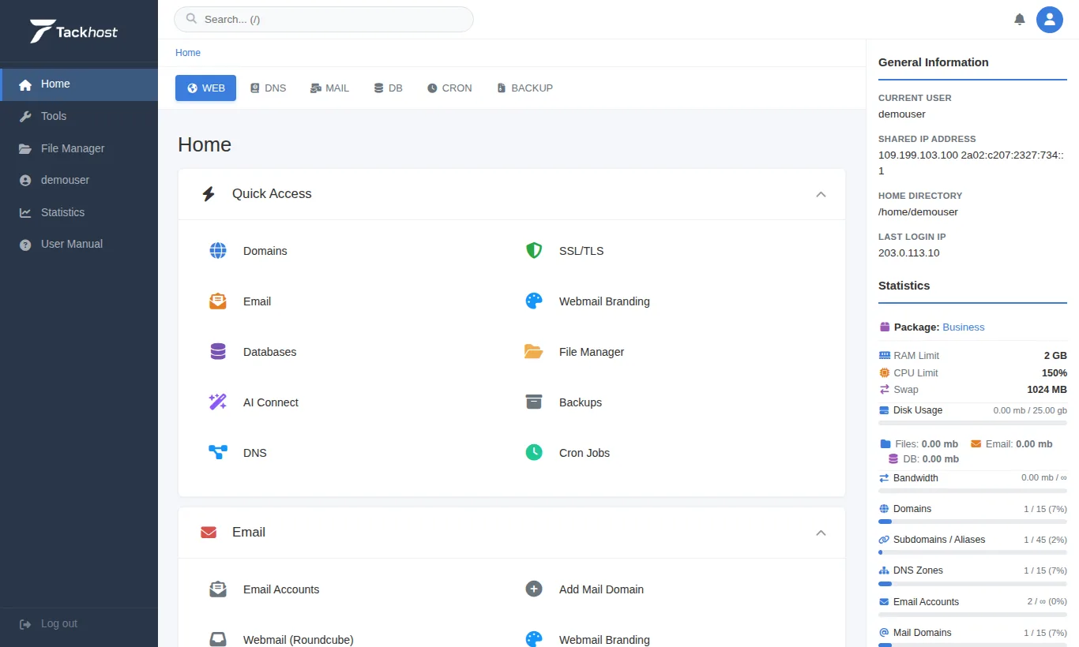Click the CPU Limit 150% value
The height and width of the screenshot is (647, 1079).
click(1055, 372)
